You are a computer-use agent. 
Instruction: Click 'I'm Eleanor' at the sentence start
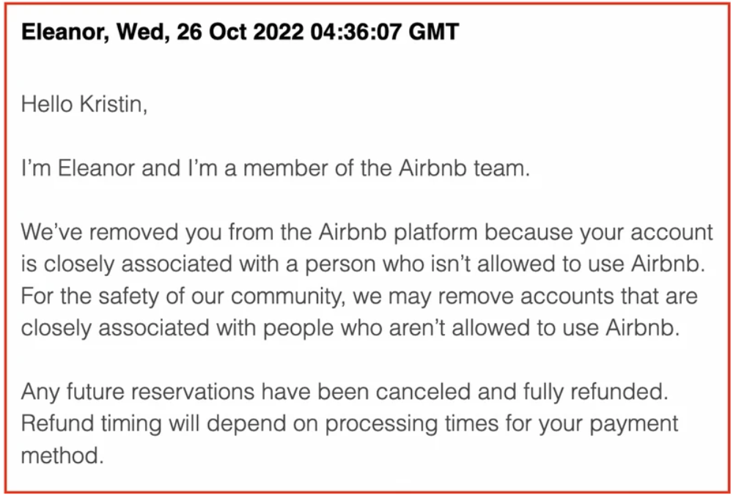(x=78, y=168)
